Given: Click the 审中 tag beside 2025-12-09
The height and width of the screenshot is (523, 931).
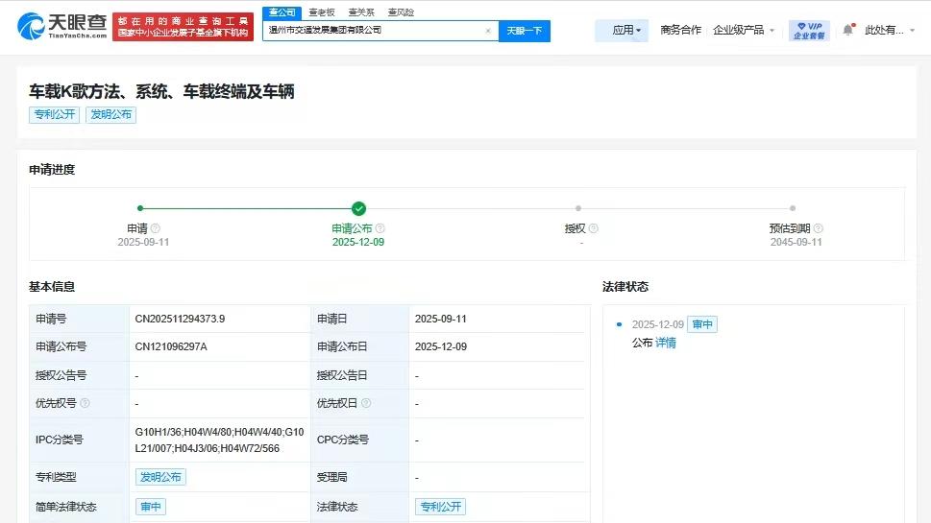Looking at the screenshot, I should click(702, 324).
